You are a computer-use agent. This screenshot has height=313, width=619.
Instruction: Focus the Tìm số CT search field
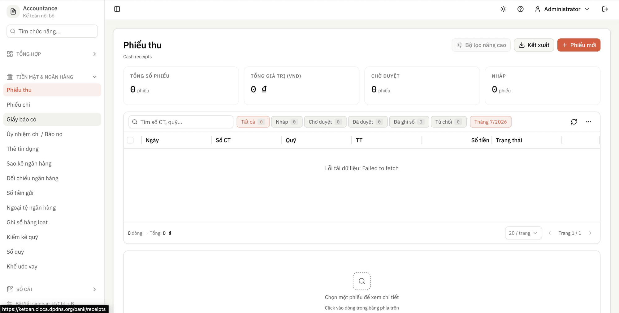click(181, 122)
